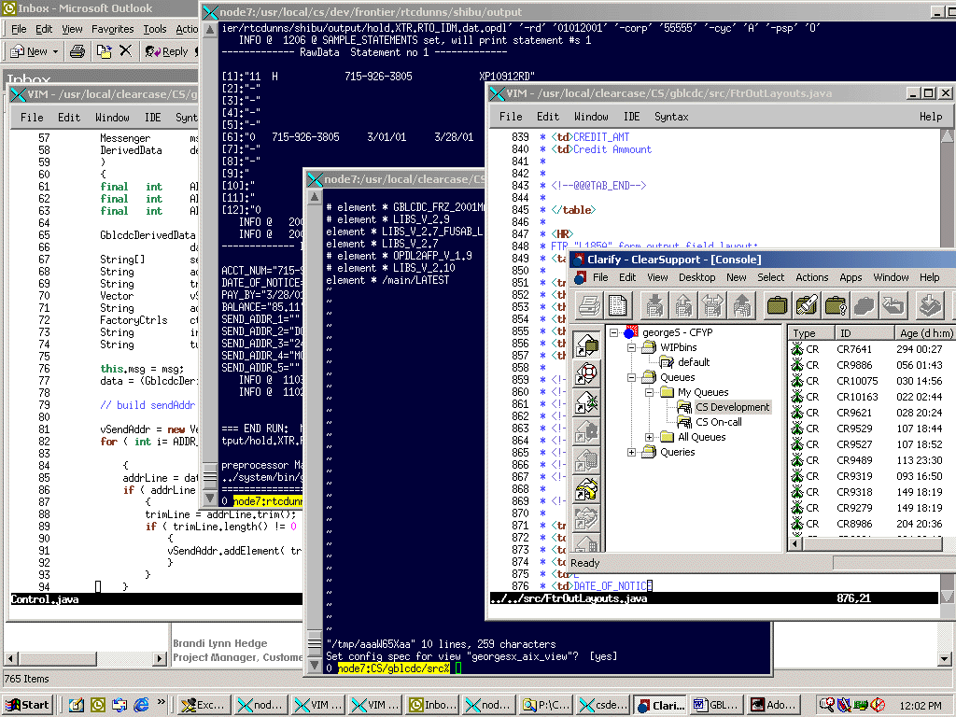
Task: Open the Syntax menu in FtrOutLayouts VIM
Action: (671, 117)
